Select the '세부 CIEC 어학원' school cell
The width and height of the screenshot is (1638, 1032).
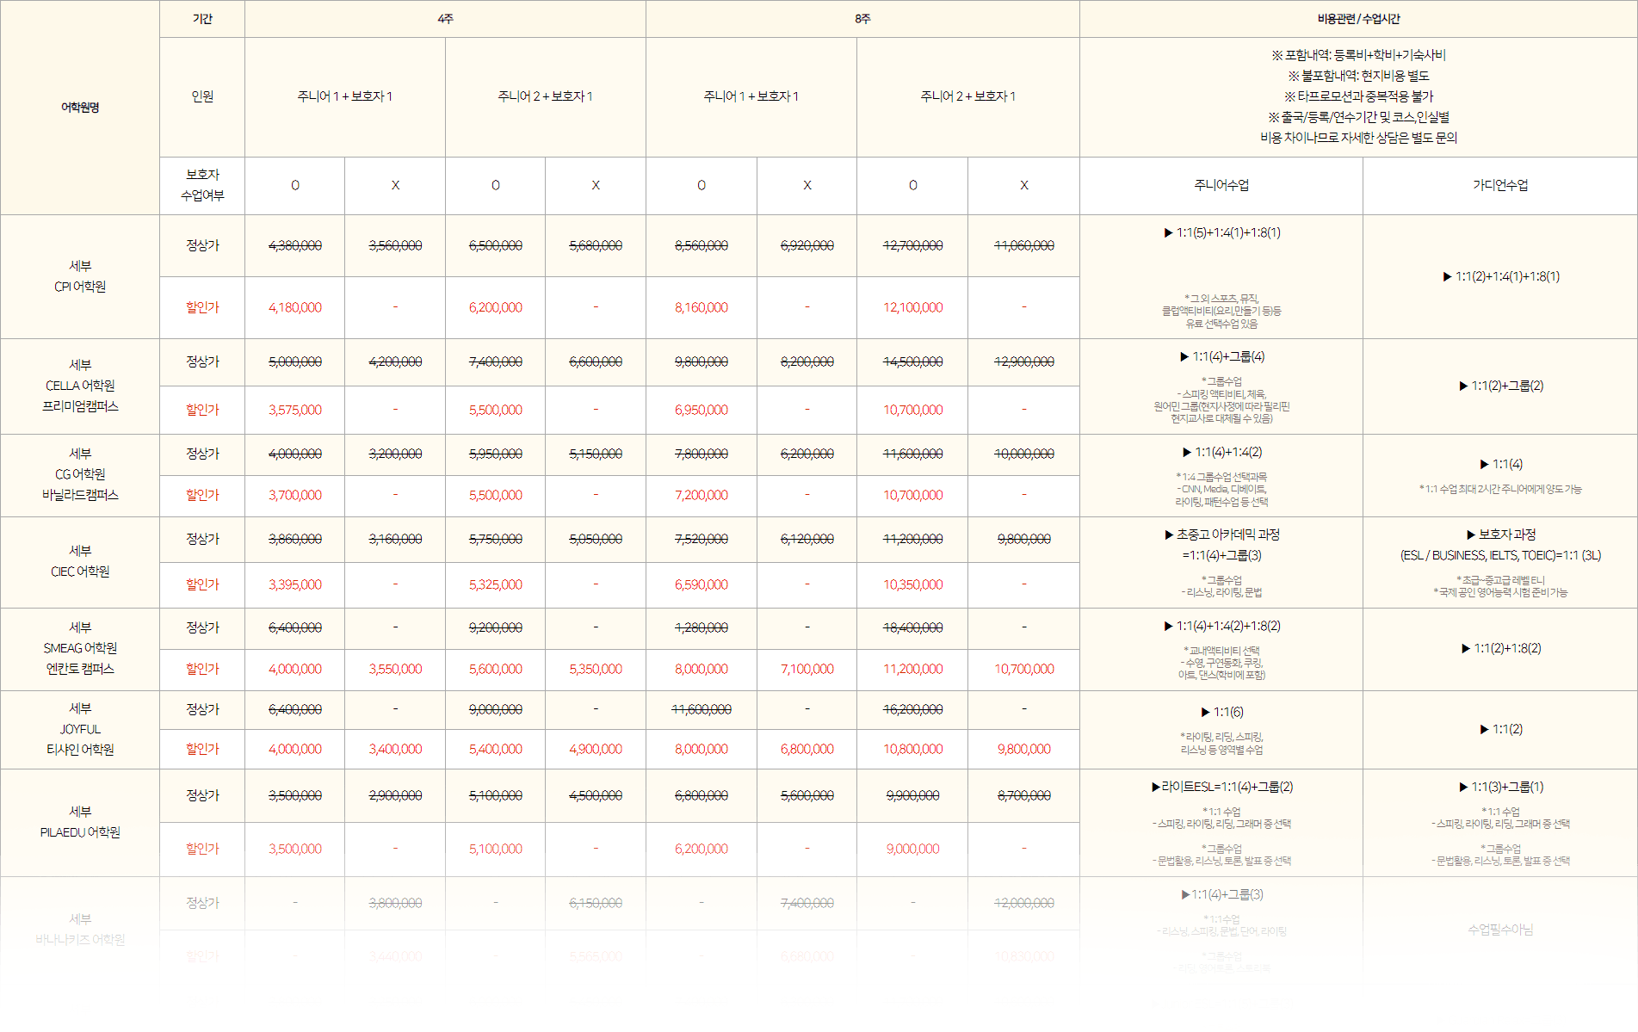point(80,561)
